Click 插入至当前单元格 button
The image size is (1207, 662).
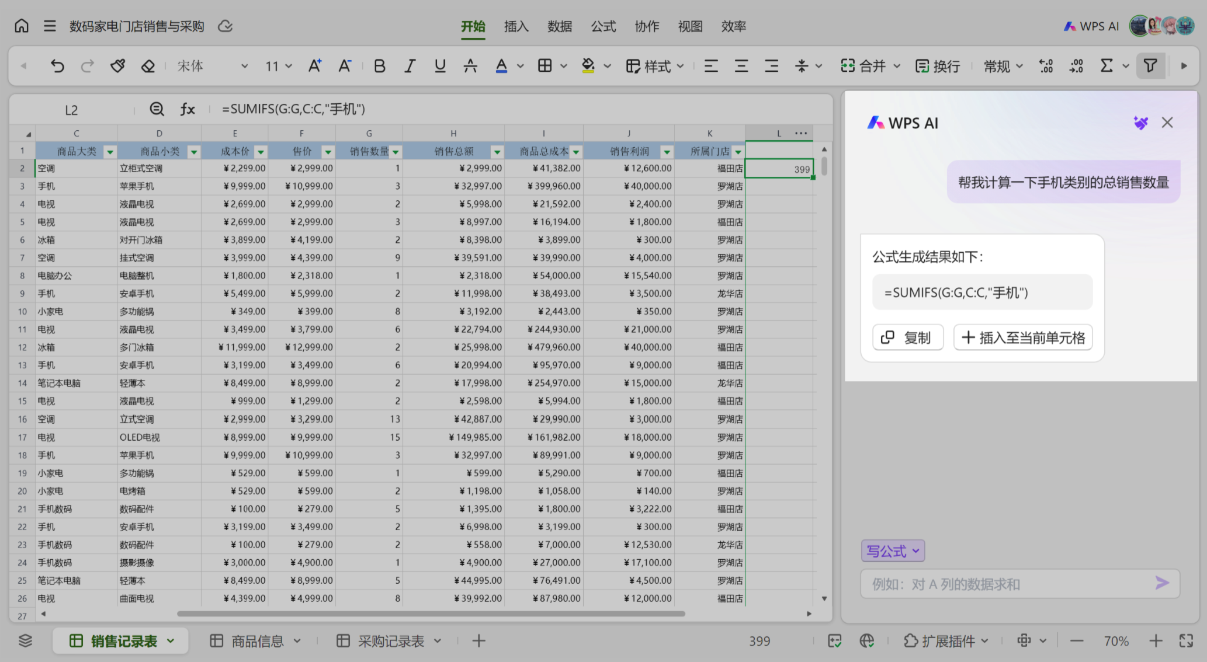click(1022, 337)
